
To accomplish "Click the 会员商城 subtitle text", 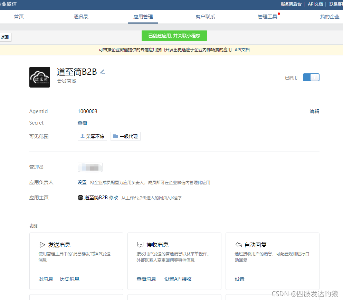I will tap(67, 81).
